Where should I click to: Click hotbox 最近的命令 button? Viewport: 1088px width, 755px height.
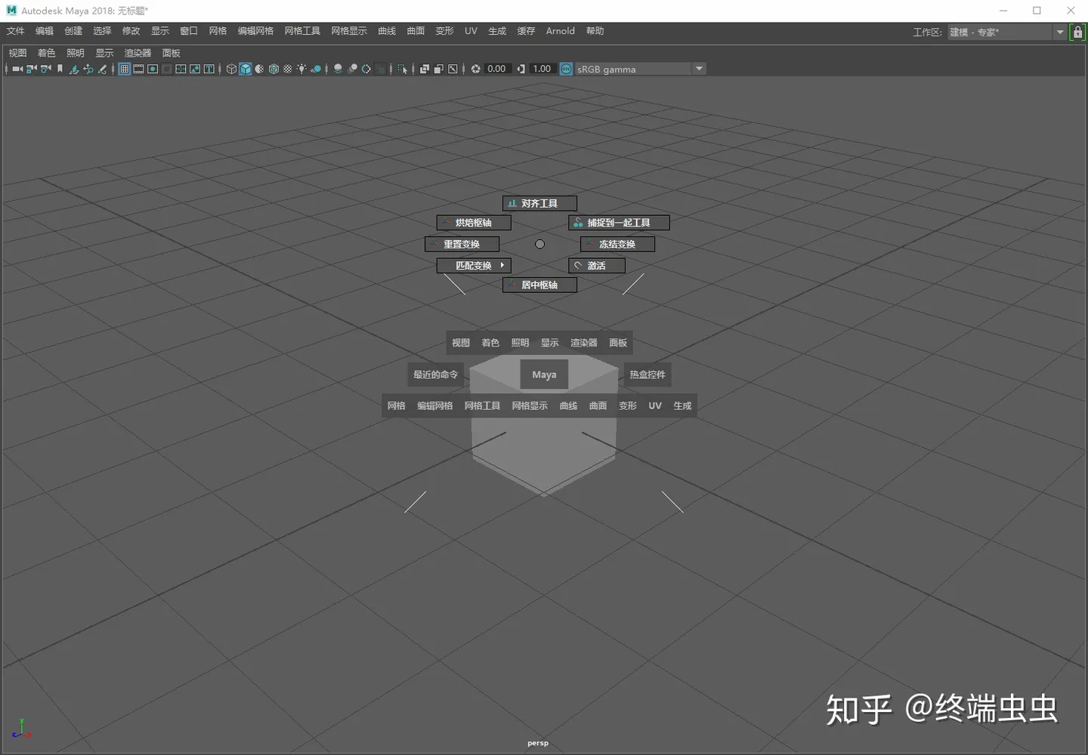pyautogui.click(x=435, y=374)
